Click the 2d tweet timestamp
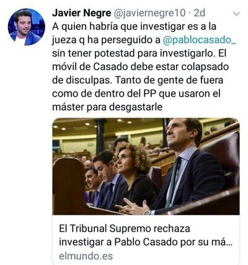This screenshot has height=265, width=248. pos(200,13)
